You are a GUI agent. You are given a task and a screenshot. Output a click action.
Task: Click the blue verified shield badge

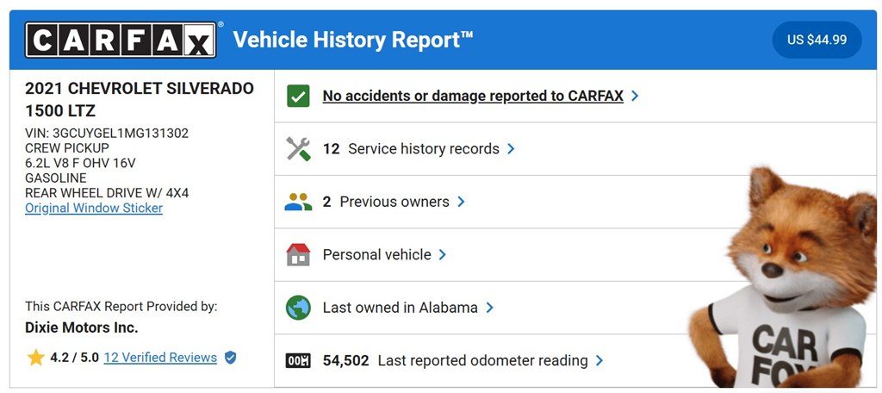(230, 358)
